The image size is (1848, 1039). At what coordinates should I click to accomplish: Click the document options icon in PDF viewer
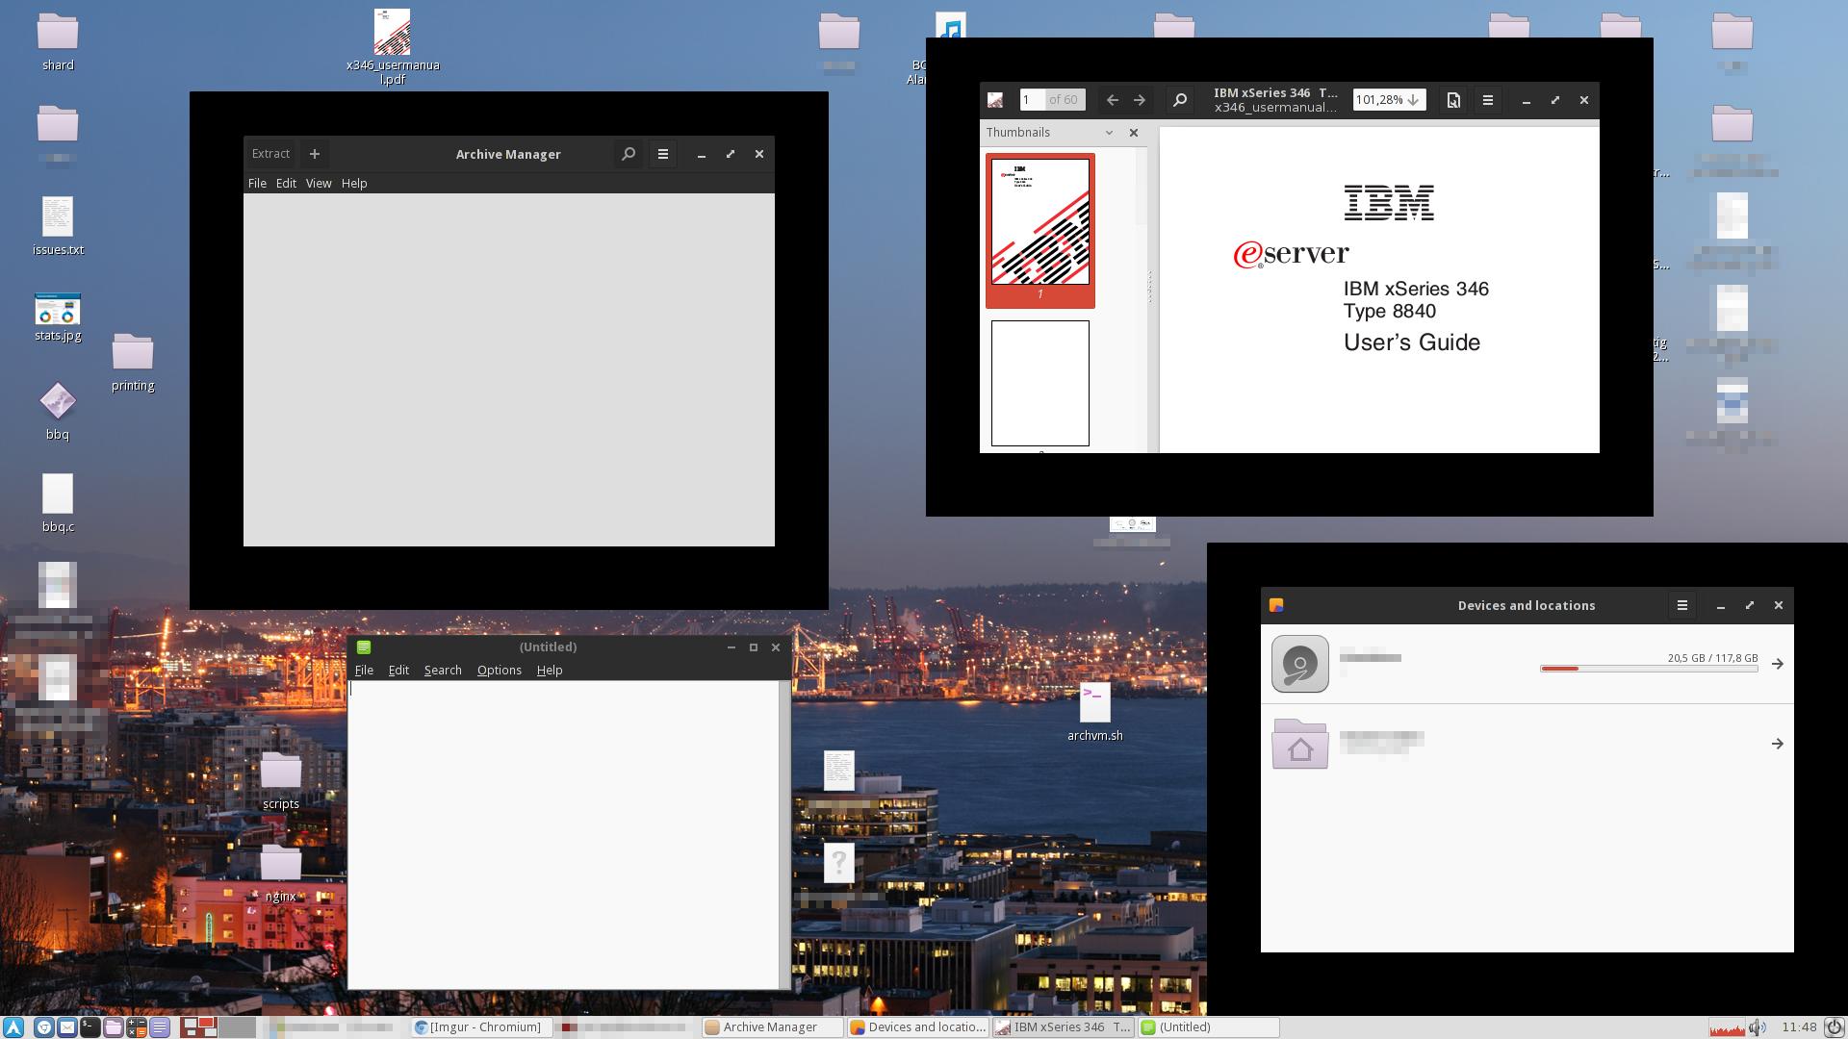(1453, 100)
